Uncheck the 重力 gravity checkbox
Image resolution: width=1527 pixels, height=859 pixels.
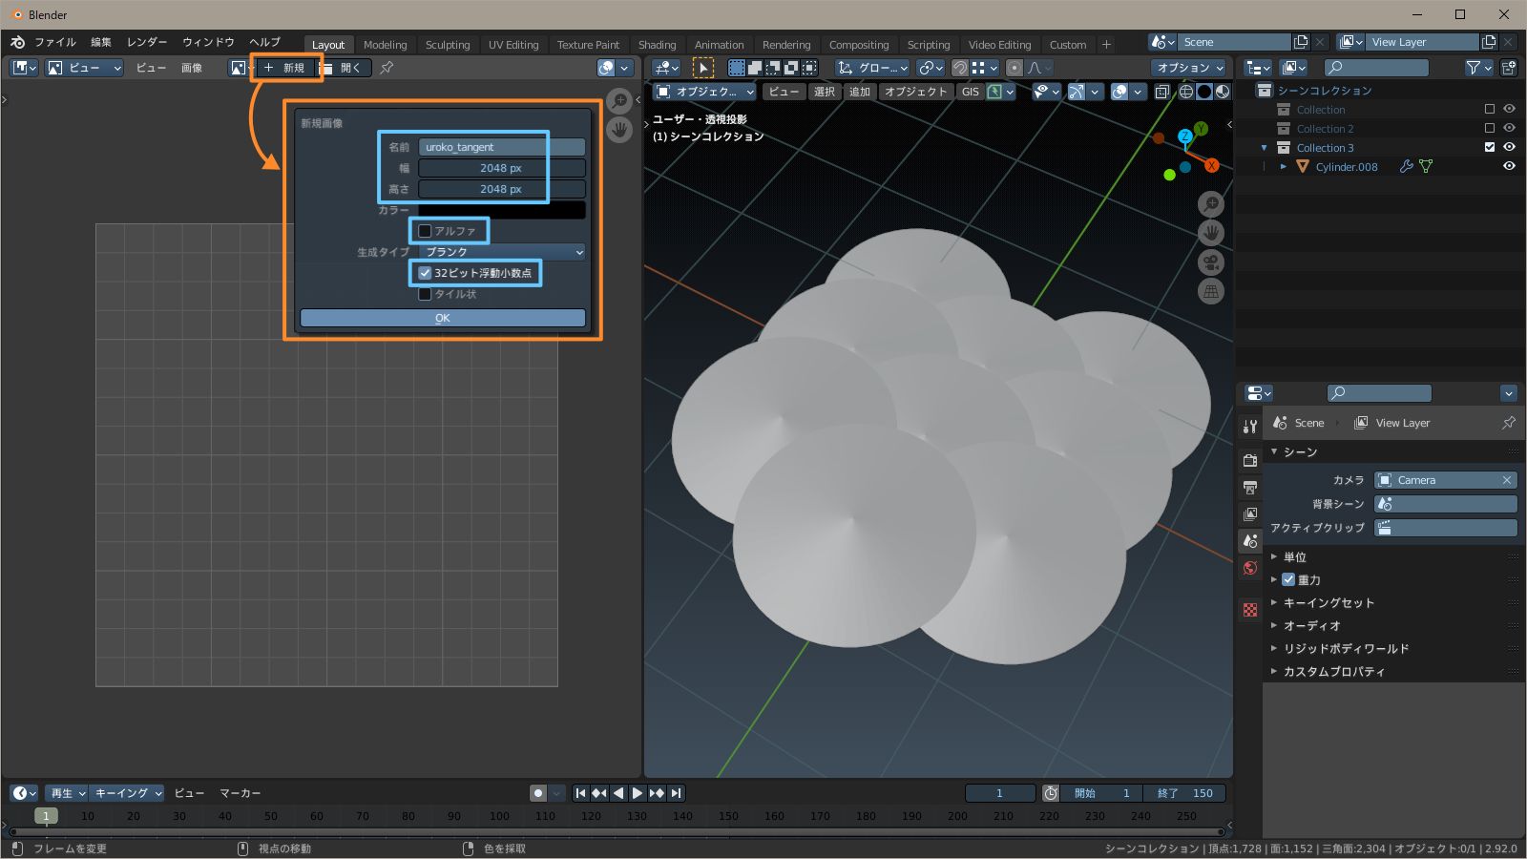click(1288, 579)
